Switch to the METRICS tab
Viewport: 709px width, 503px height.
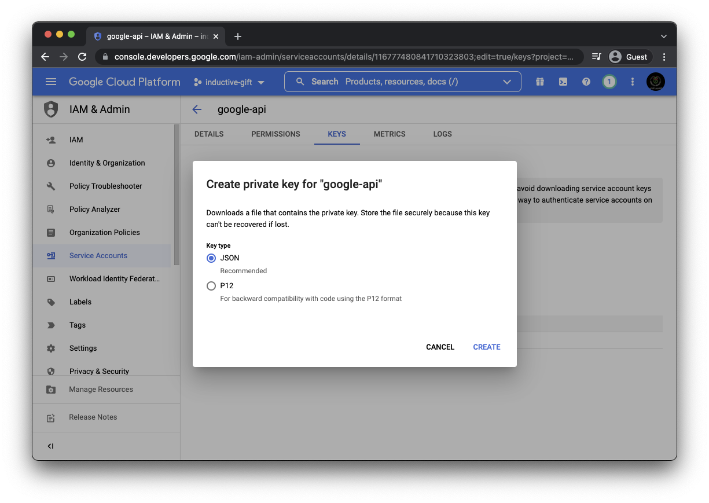click(x=390, y=134)
